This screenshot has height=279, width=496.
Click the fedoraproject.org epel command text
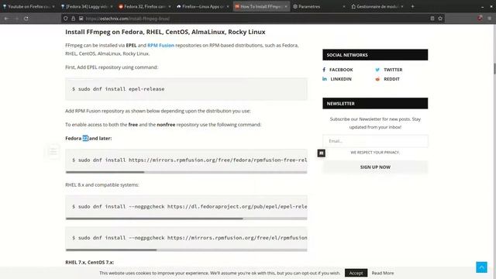coord(189,207)
